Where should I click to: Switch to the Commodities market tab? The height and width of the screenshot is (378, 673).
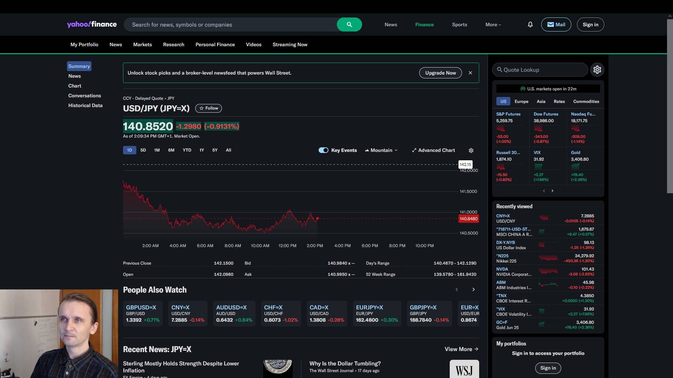click(x=586, y=101)
